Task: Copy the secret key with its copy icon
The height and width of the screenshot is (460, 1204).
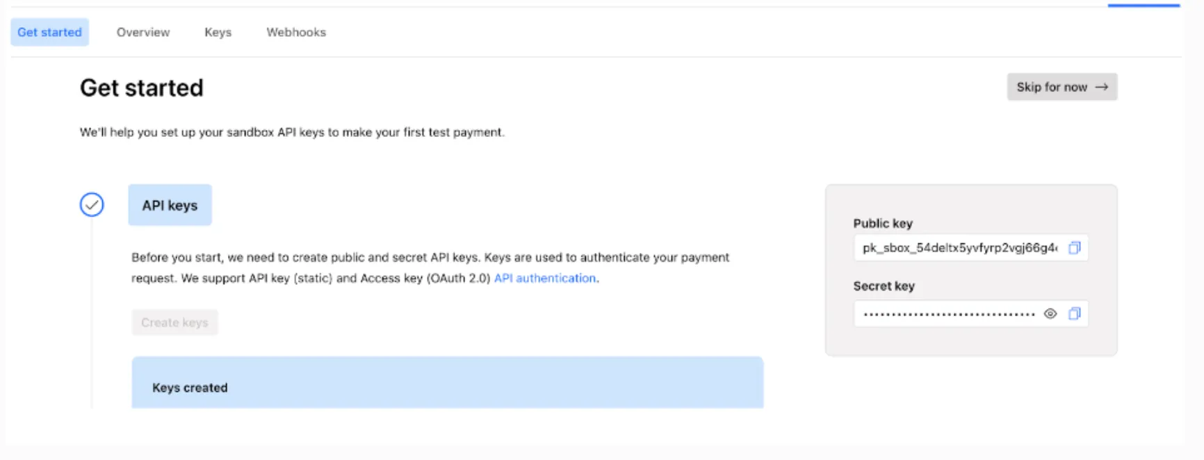Action: (1075, 313)
